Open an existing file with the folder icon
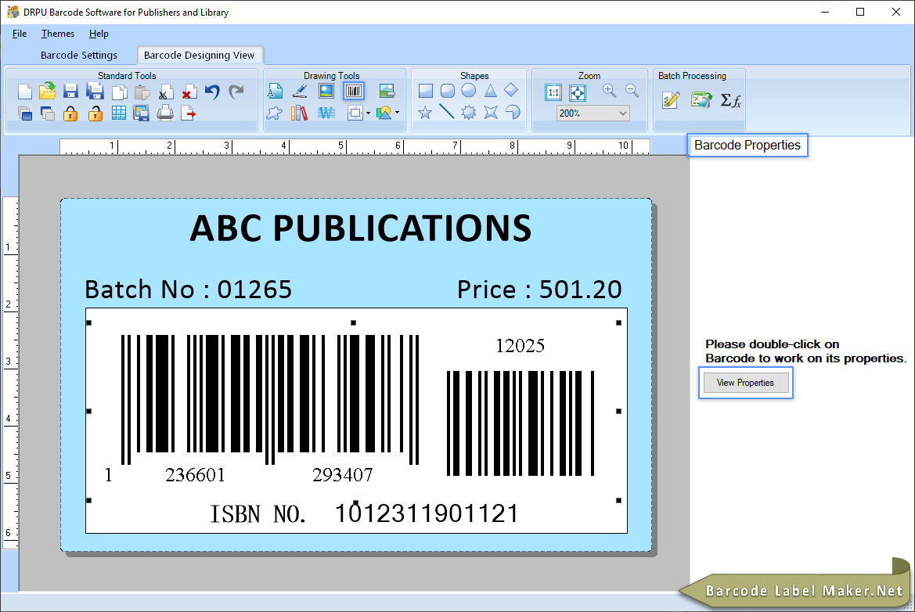 click(x=48, y=91)
